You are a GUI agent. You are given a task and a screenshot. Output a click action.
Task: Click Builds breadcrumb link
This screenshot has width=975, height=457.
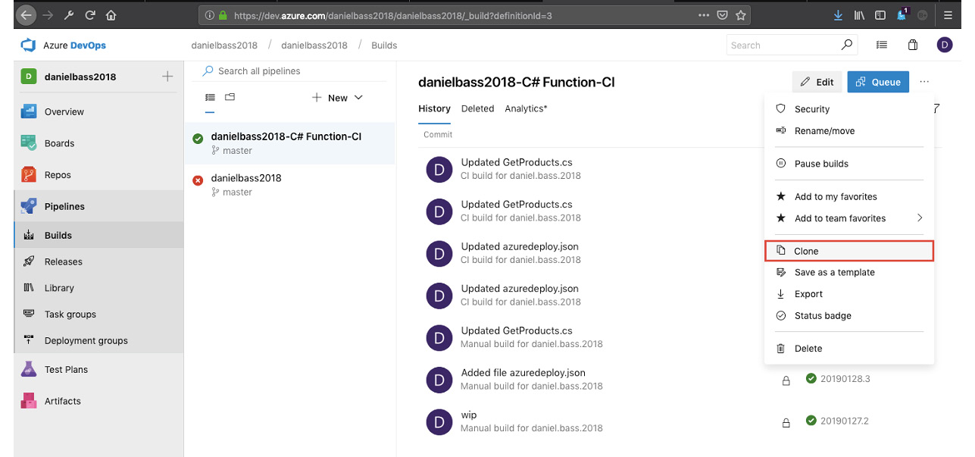384,45
